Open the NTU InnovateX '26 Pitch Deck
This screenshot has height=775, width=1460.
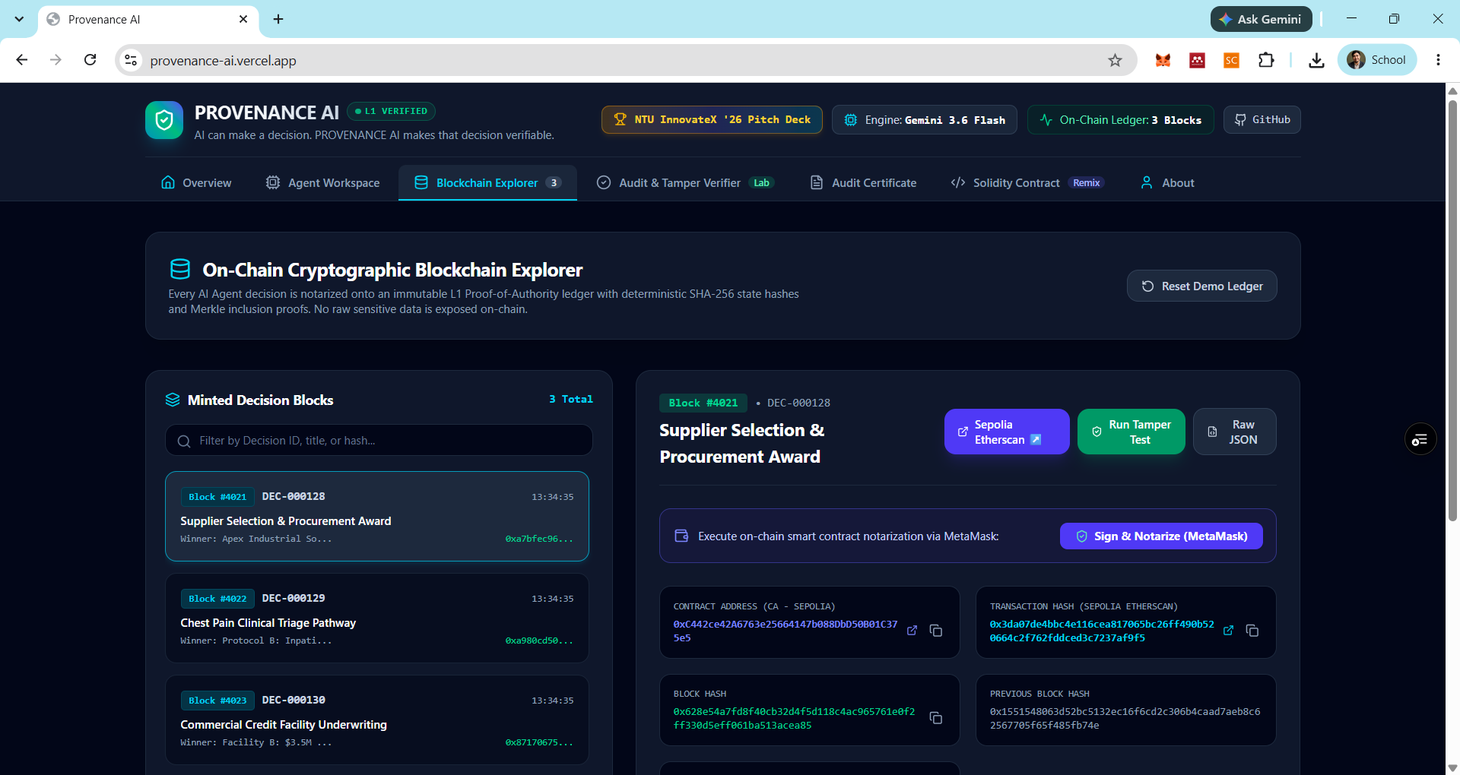tap(712, 120)
